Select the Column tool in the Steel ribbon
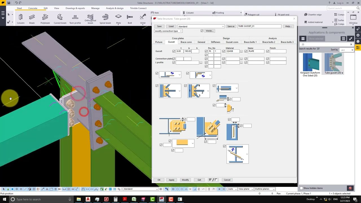361x203 pixels. click(x=21, y=19)
